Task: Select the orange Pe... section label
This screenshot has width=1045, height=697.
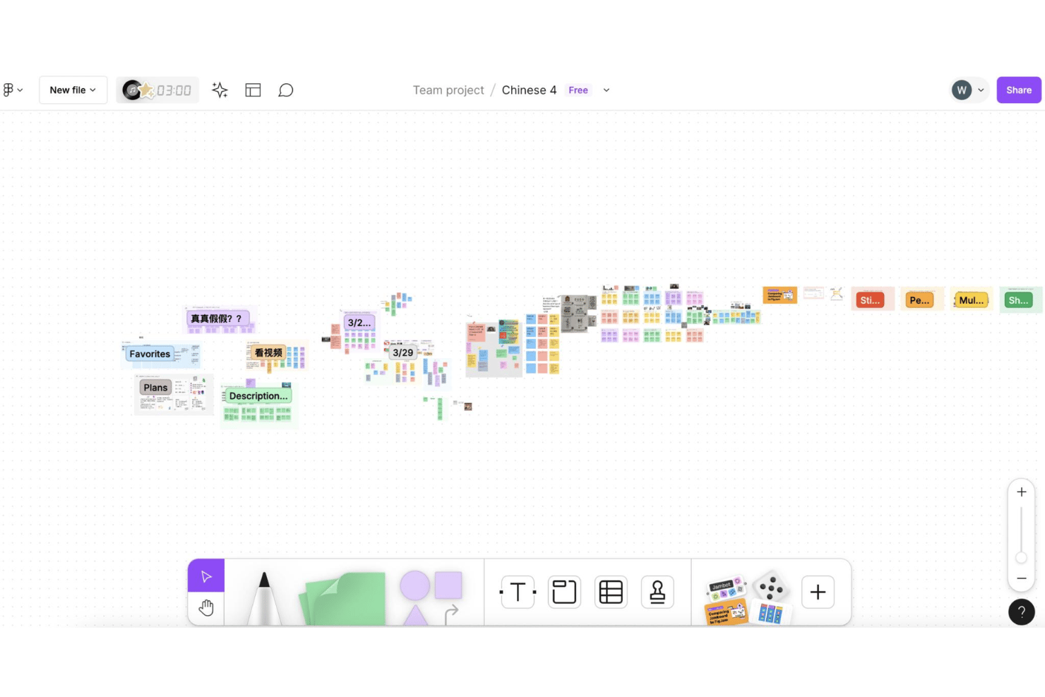Action: point(919,300)
